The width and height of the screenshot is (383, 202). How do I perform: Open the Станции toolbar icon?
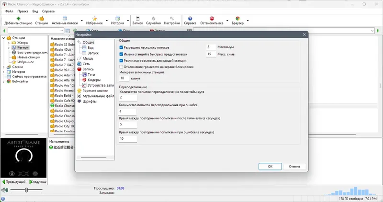click(42, 19)
